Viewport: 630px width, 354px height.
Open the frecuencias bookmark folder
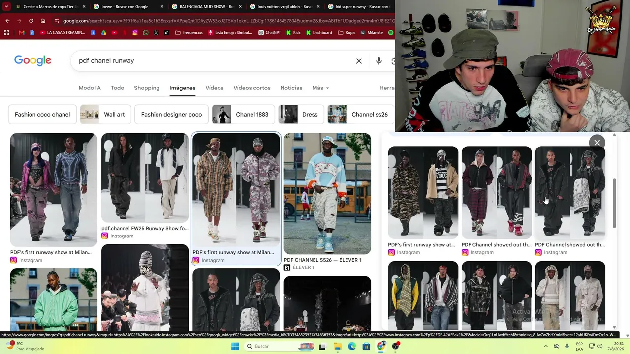coord(189,33)
